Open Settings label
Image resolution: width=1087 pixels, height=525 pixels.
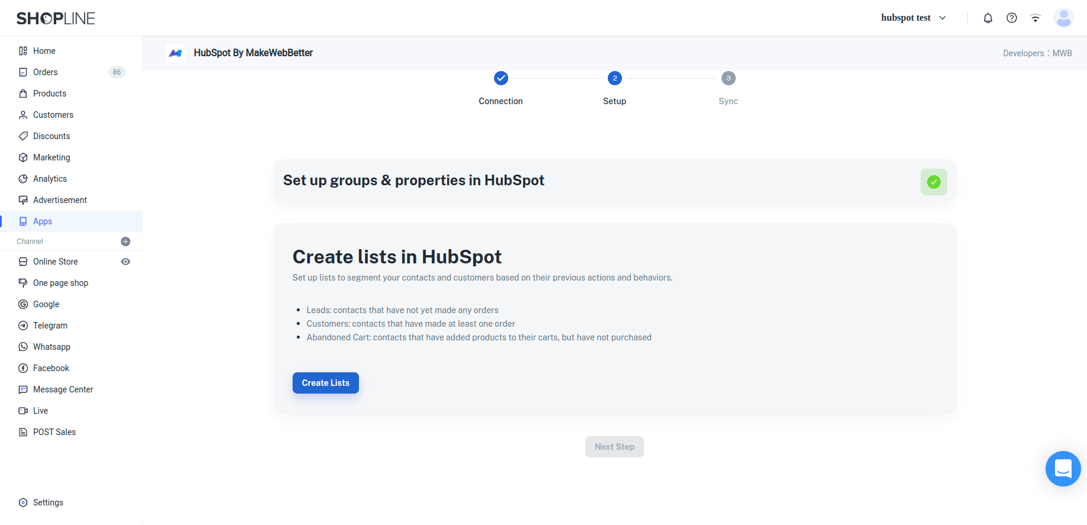(x=48, y=503)
